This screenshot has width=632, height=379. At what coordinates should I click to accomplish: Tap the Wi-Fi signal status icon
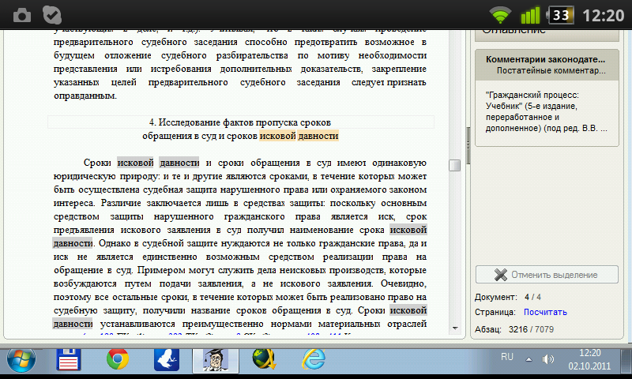(499, 14)
